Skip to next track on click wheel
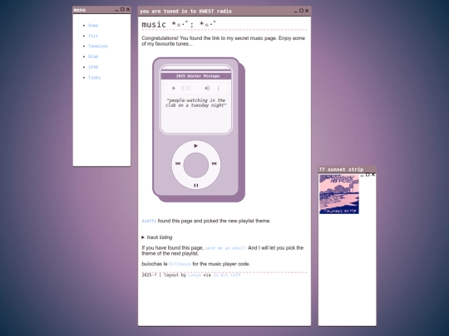 215,163
